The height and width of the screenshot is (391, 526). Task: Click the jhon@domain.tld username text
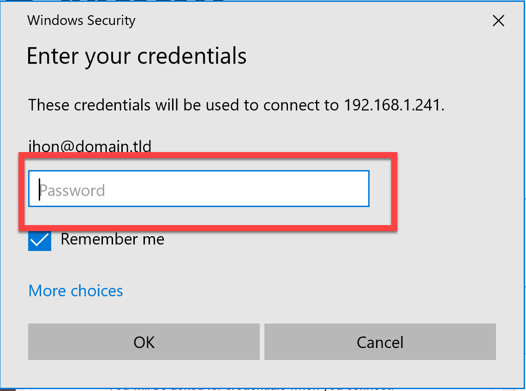click(90, 147)
